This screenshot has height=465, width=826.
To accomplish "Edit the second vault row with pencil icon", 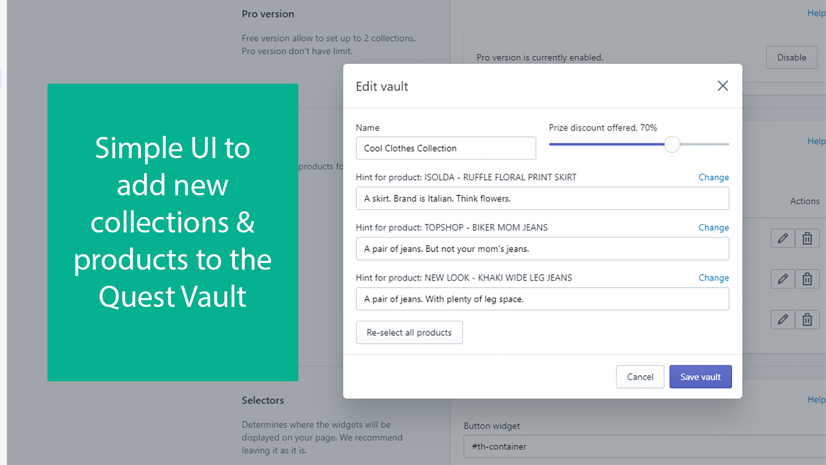I will pos(782,278).
